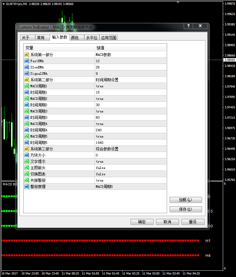The width and height of the screenshot is (236, 277).
Task: Edit the FastEMA value 12
Action: click(131, 61)
